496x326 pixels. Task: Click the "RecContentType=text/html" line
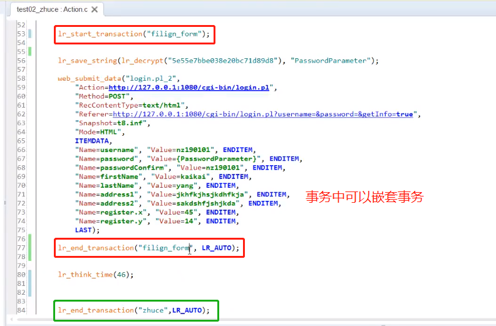click(x=132, y=105)
